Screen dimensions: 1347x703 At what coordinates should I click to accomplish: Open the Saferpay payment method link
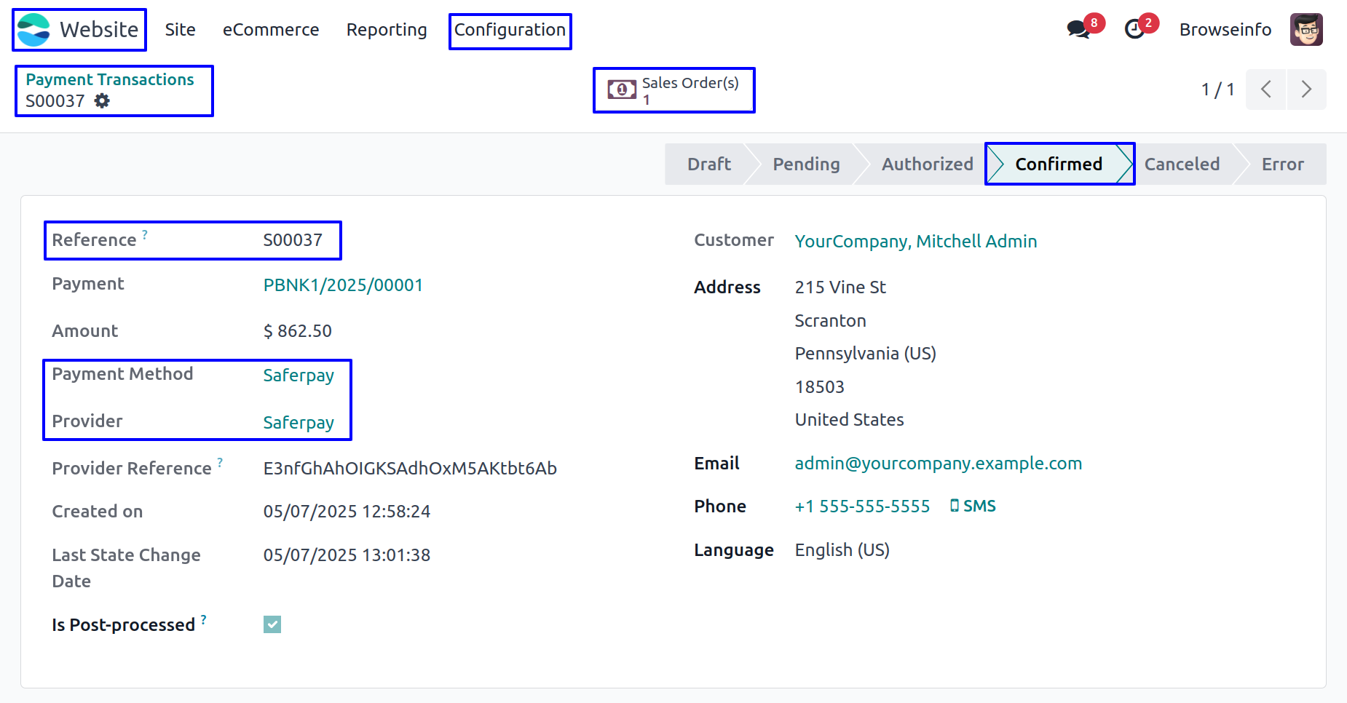click(x=299, y=376)
